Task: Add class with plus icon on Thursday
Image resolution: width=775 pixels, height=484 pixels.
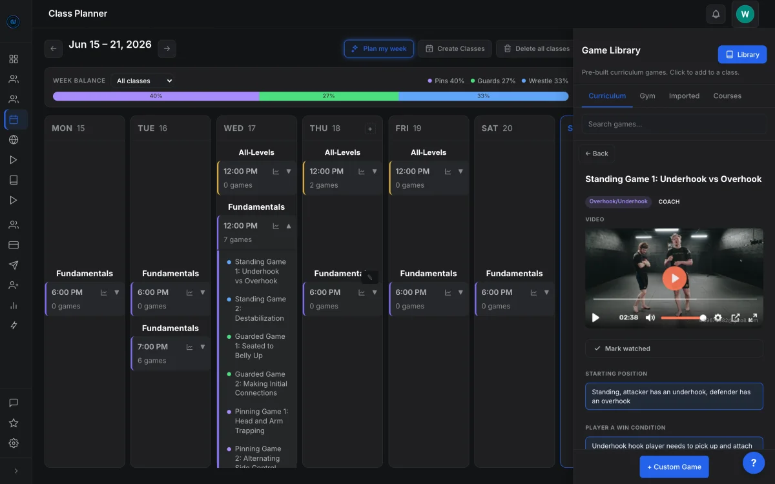Action: [x=370, y=129]
